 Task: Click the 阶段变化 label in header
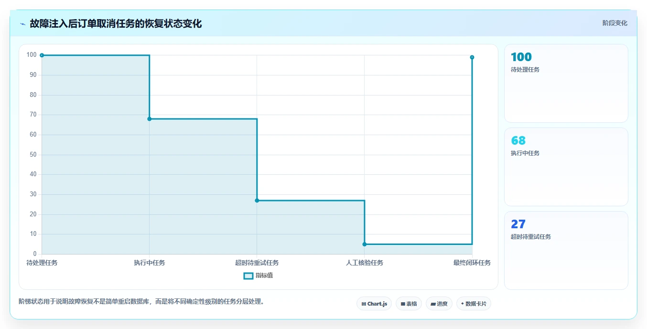(615, 23)
